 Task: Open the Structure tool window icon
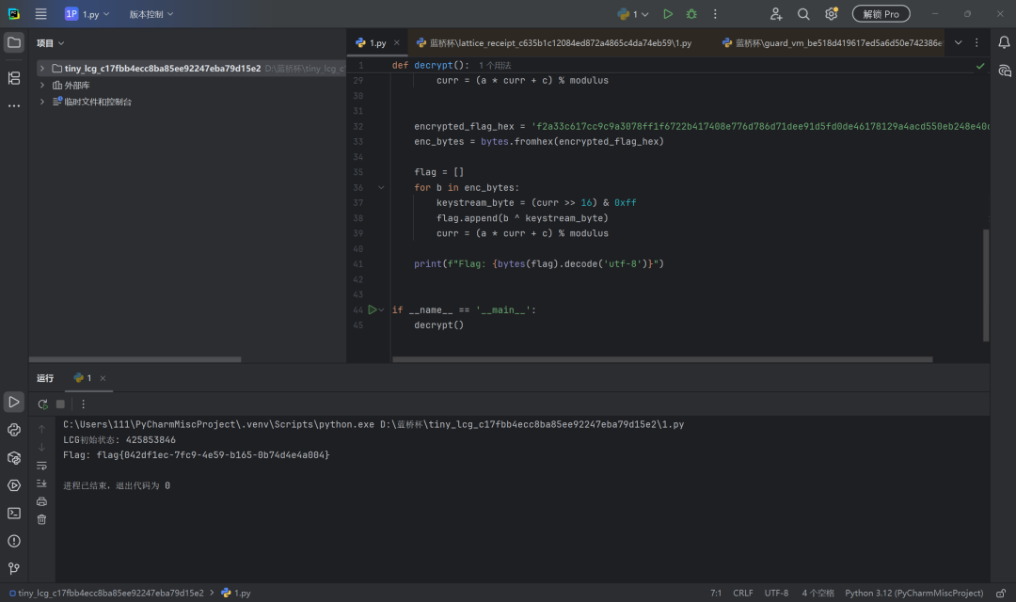tap(13, 78)
